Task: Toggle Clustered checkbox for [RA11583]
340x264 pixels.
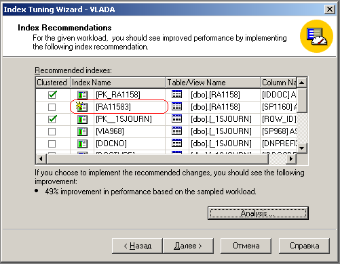Action: [52, 107]
